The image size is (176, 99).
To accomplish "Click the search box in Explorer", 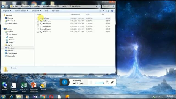I will click(108, 6).
